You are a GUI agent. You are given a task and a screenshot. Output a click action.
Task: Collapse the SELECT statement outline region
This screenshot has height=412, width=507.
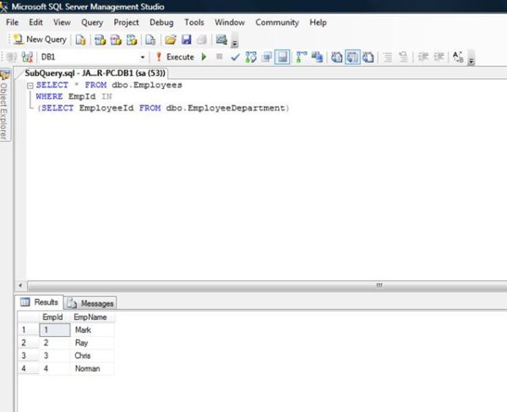pyautogui.click(x=30, y=85)
